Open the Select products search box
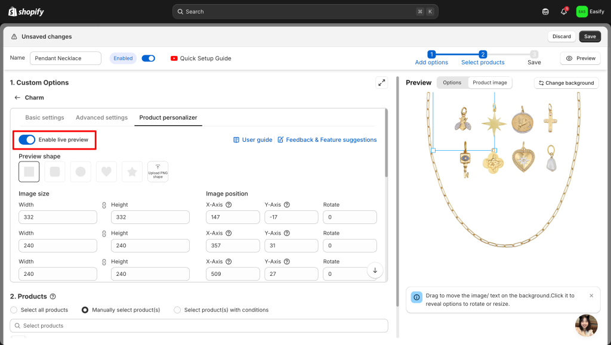Viewport: 611px width, 345px height. 199,326
